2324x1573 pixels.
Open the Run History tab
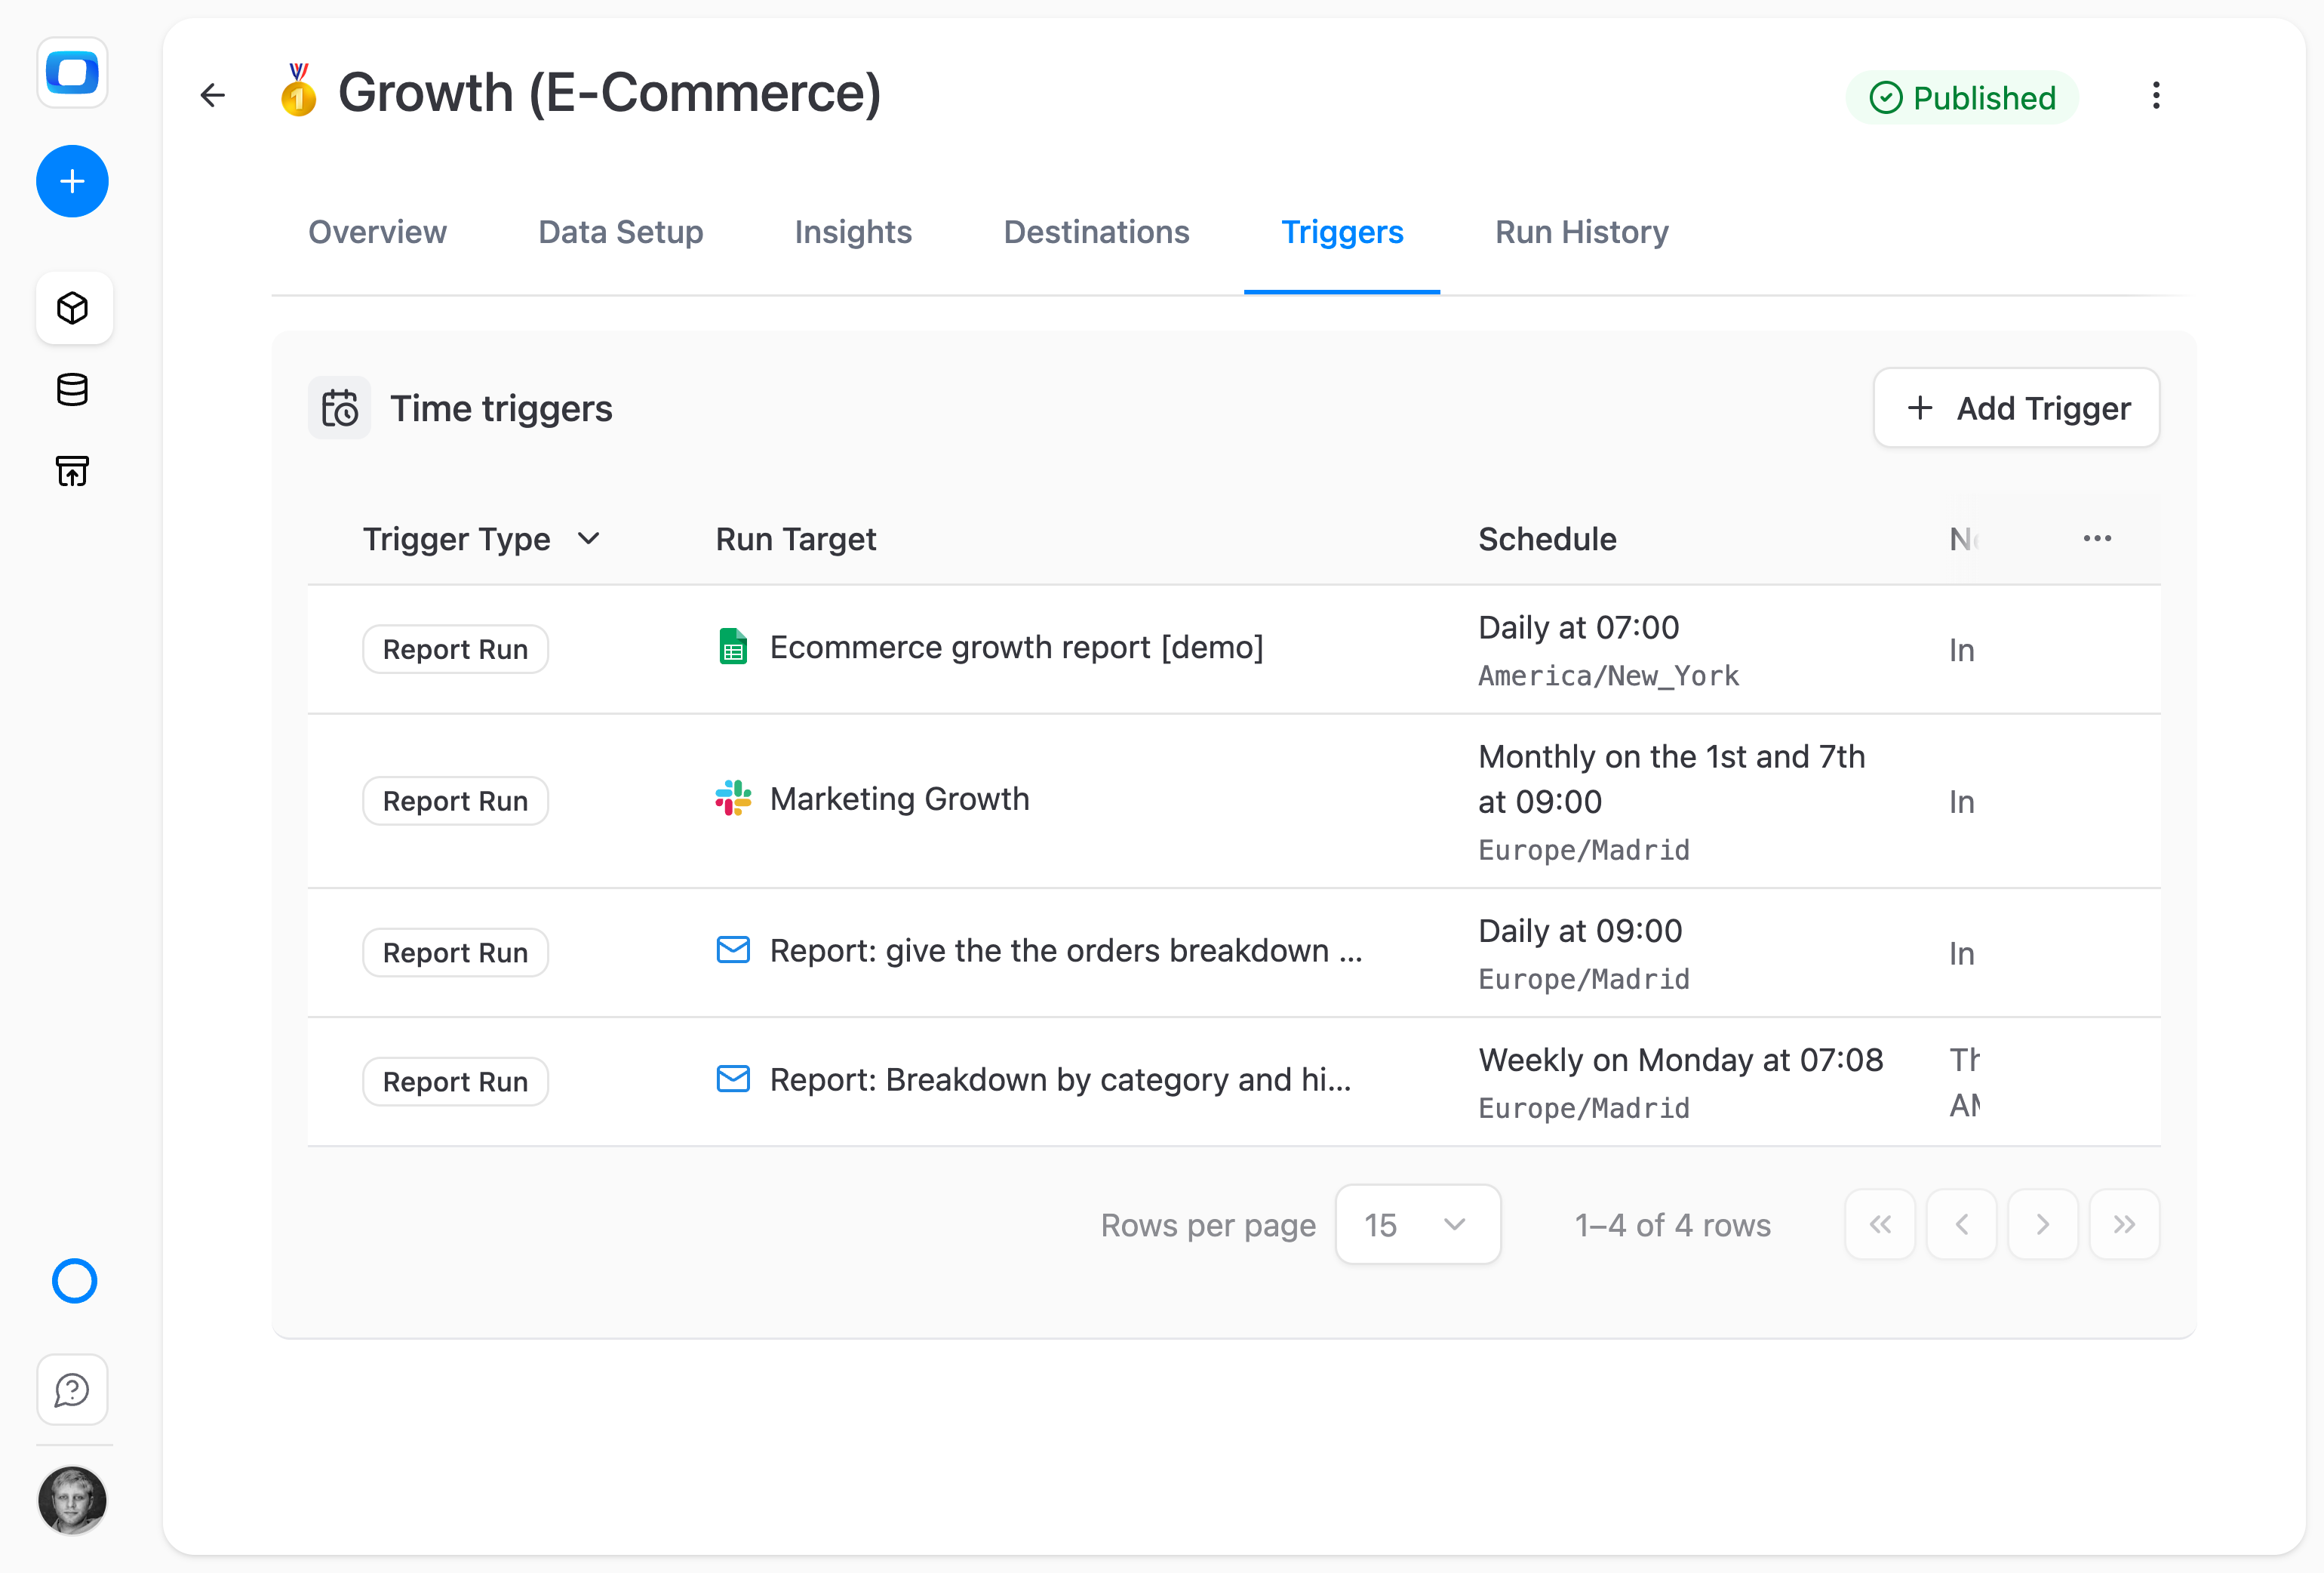pos(1581,232)
